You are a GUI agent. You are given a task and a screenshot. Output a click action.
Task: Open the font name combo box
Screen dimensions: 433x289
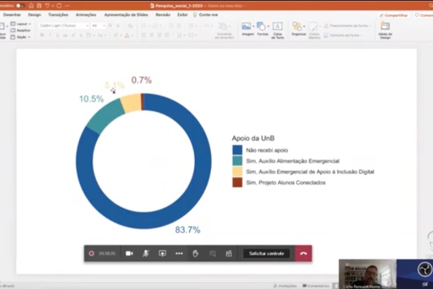tap(64, 25)
